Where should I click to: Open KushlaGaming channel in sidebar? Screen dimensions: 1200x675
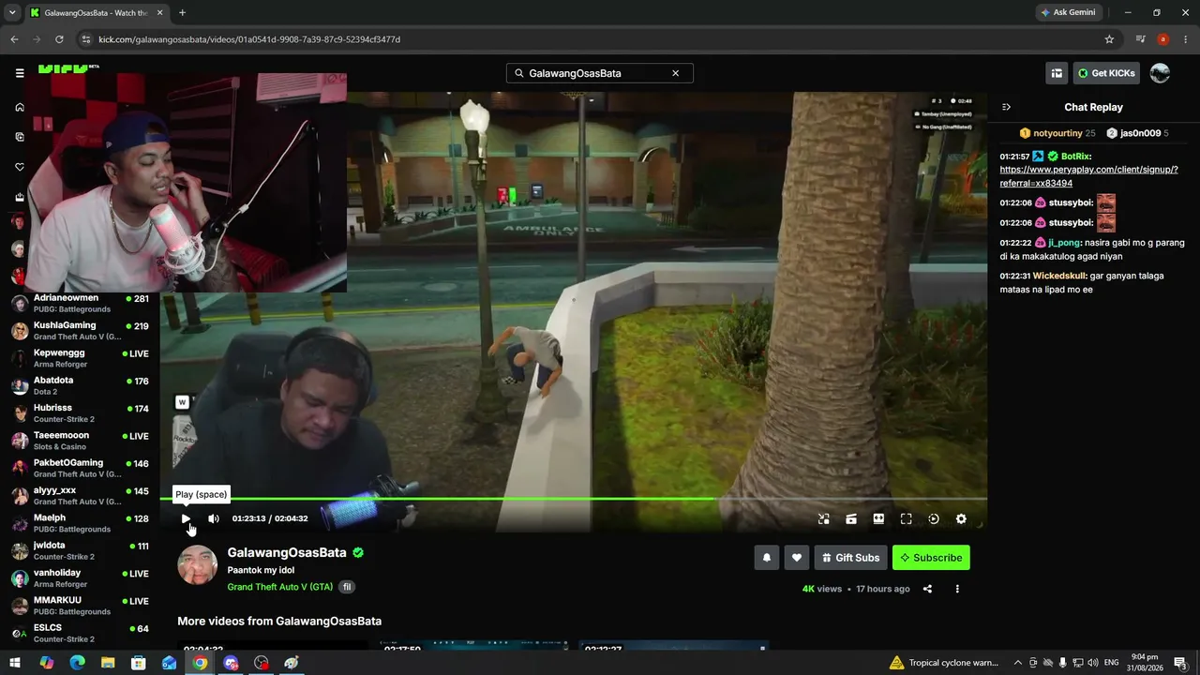click(80, 331)
